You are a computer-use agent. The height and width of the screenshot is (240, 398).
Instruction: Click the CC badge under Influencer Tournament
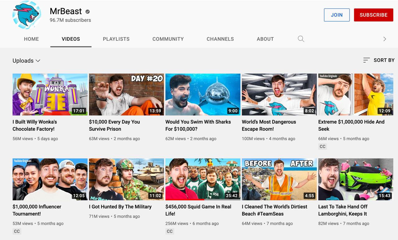17,231
